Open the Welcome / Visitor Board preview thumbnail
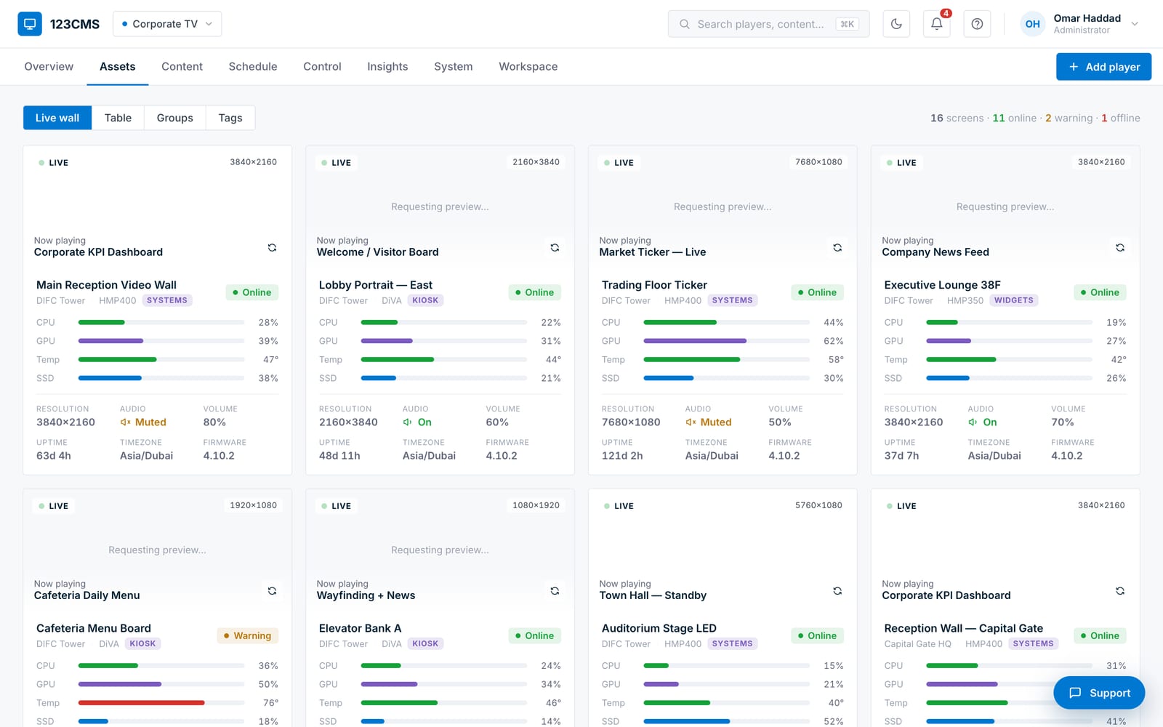 pos(440,206)
